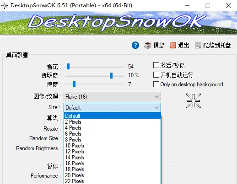Close the DesktopSnowOK window
Image resolution: width=237 pixels, height=184 pixels.
click(x=229, y=5)
